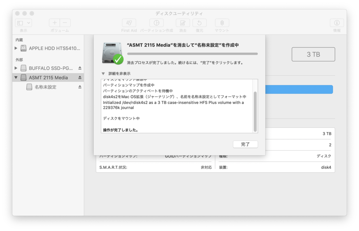The width and height of the screenshot is (359, 231).
Task: Click the remove volume minus button
Action: [65, 23]
